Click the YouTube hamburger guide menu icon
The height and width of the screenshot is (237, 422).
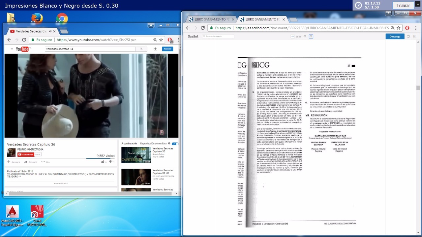[x=12, y=49]
